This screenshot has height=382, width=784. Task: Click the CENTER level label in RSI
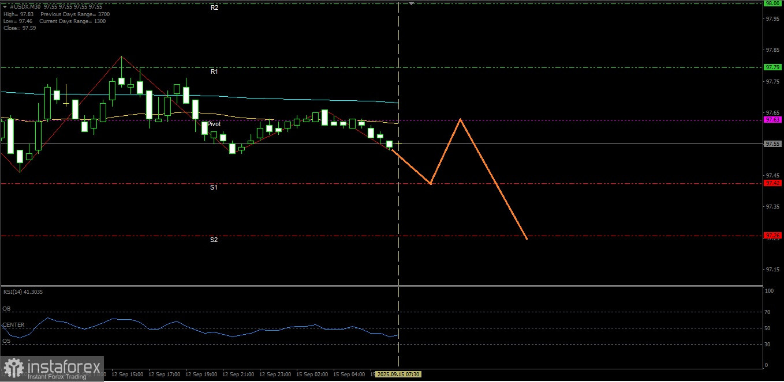[x=13, y=325]
